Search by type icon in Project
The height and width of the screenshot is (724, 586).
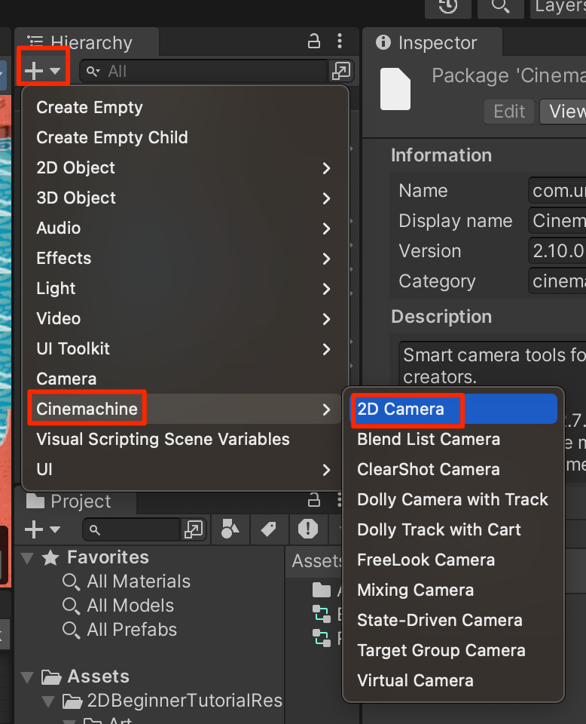click(230, 529)
